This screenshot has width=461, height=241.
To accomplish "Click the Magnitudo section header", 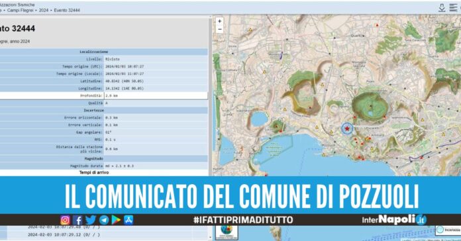I will [94, 159].
